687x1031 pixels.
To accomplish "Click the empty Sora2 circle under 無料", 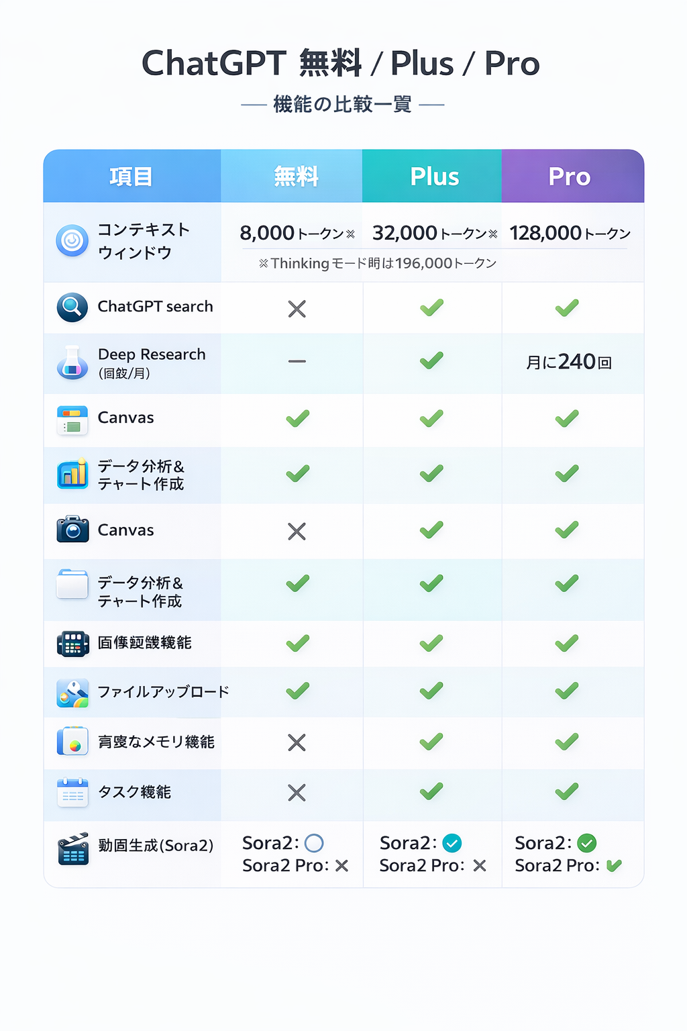I will (314, 843).
